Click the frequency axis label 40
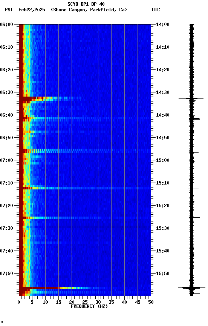Screen dimensions: 208x326 124,302
